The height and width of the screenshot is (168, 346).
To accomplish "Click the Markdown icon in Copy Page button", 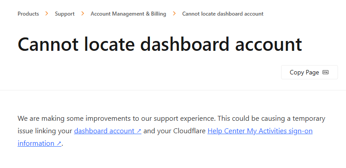I will pyautogui.click(x=326, y=72).
